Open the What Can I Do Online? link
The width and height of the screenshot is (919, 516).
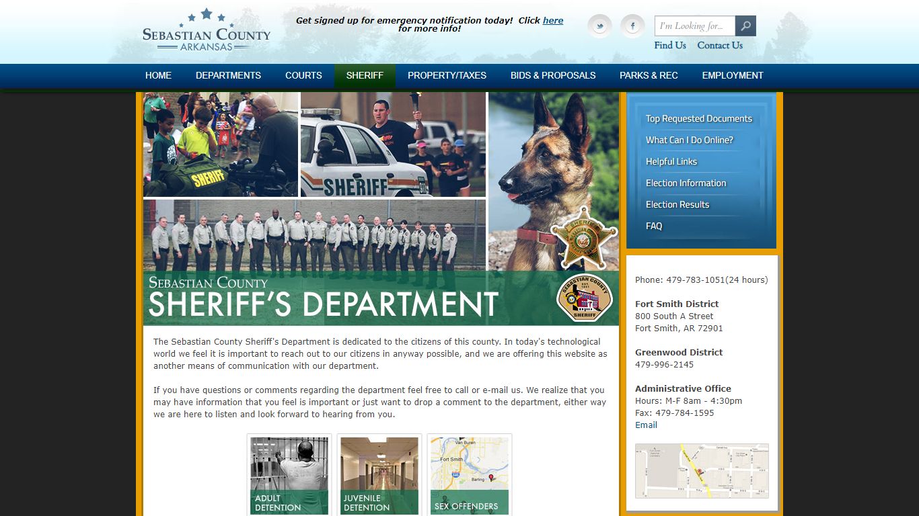click(690, 140)
